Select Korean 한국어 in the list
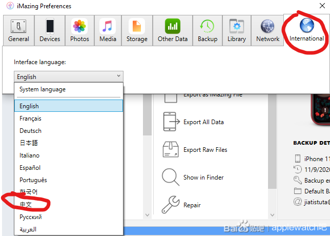The width and height of the screenshot is (330, 236). click(x=69, y=192)
